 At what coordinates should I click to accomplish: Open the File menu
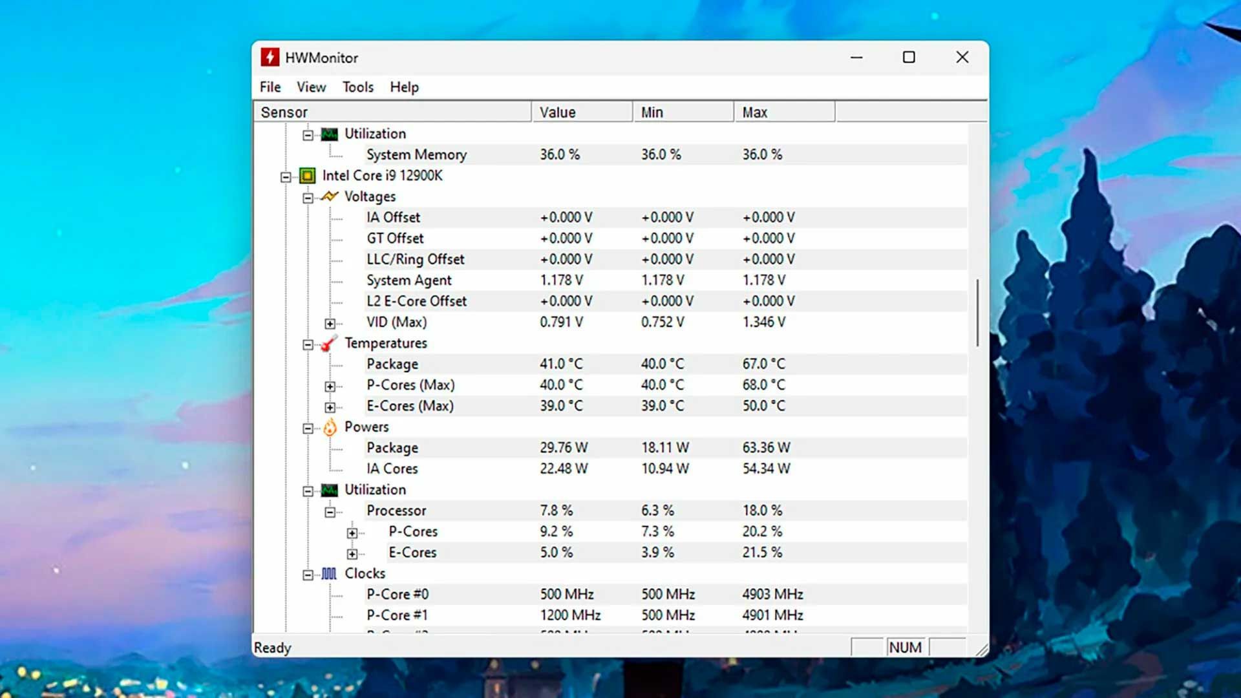[x=270, y=87]
